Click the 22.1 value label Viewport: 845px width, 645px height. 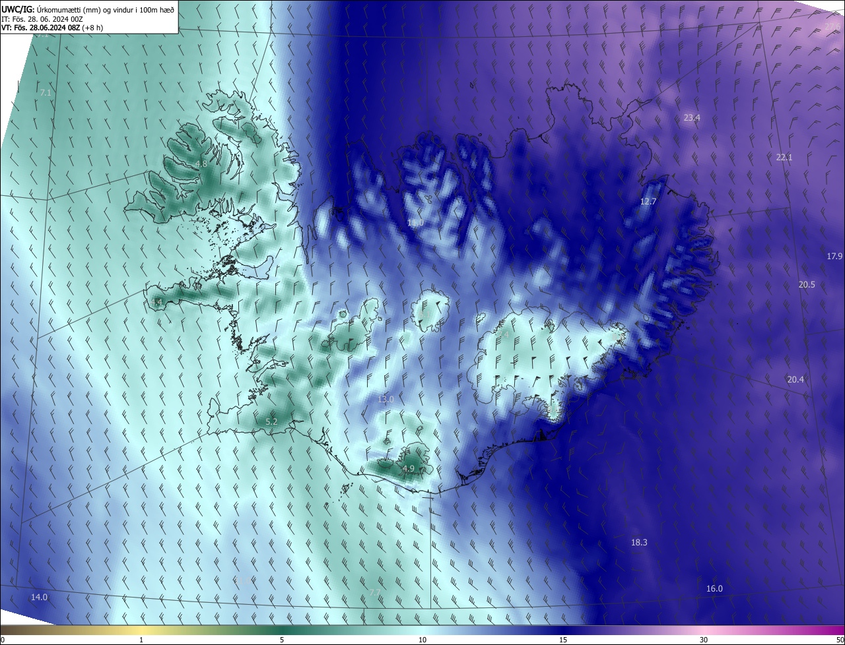pos(784,157)
